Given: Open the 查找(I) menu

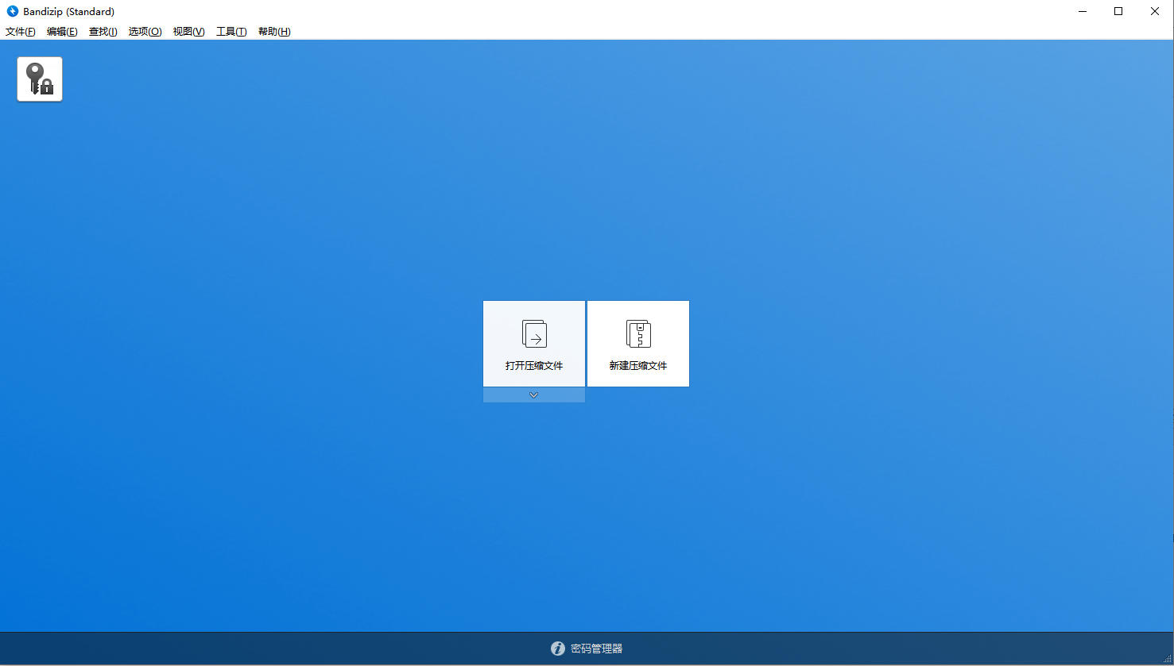Looking at the screenshot, I should pyautogui.click(x=103, y=32).
